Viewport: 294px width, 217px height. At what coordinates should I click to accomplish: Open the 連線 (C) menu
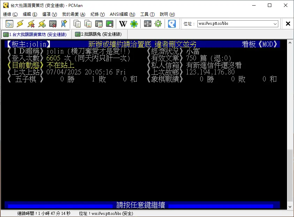pos(10,14)
